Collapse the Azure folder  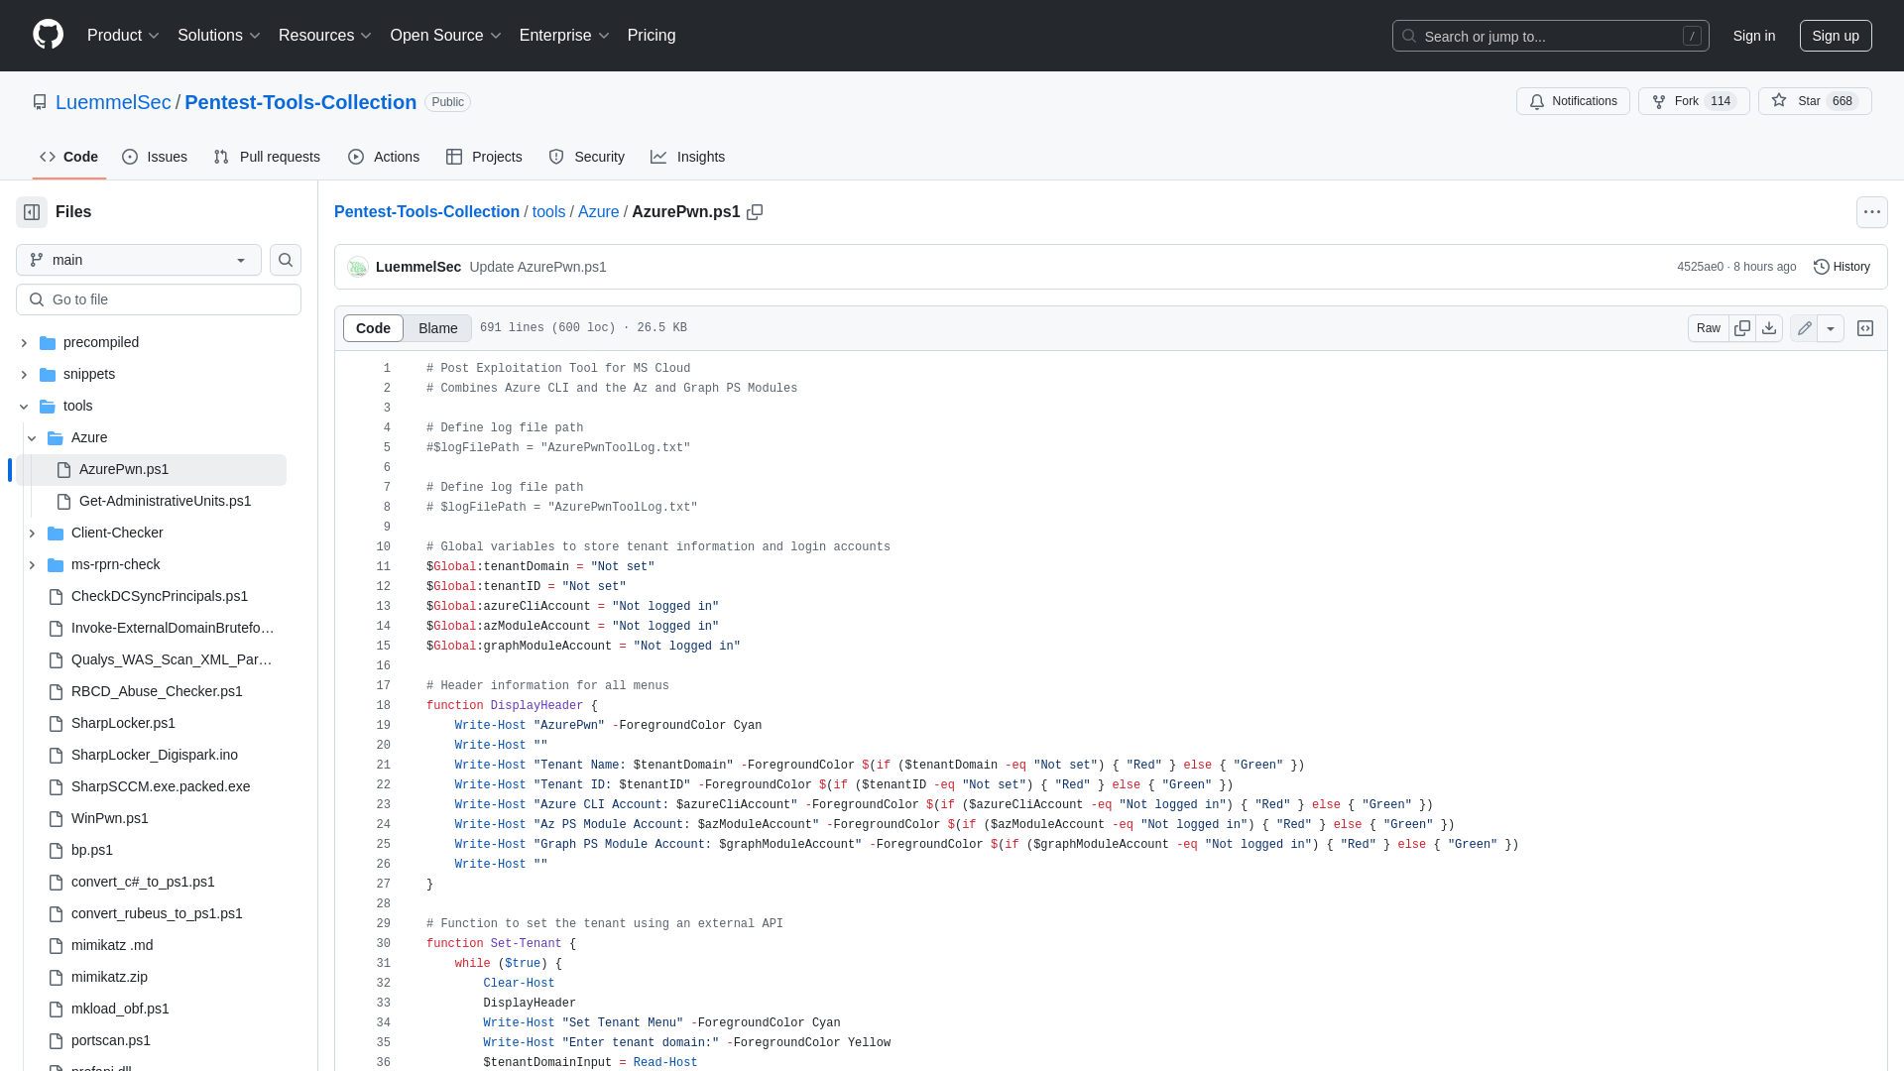32,437
